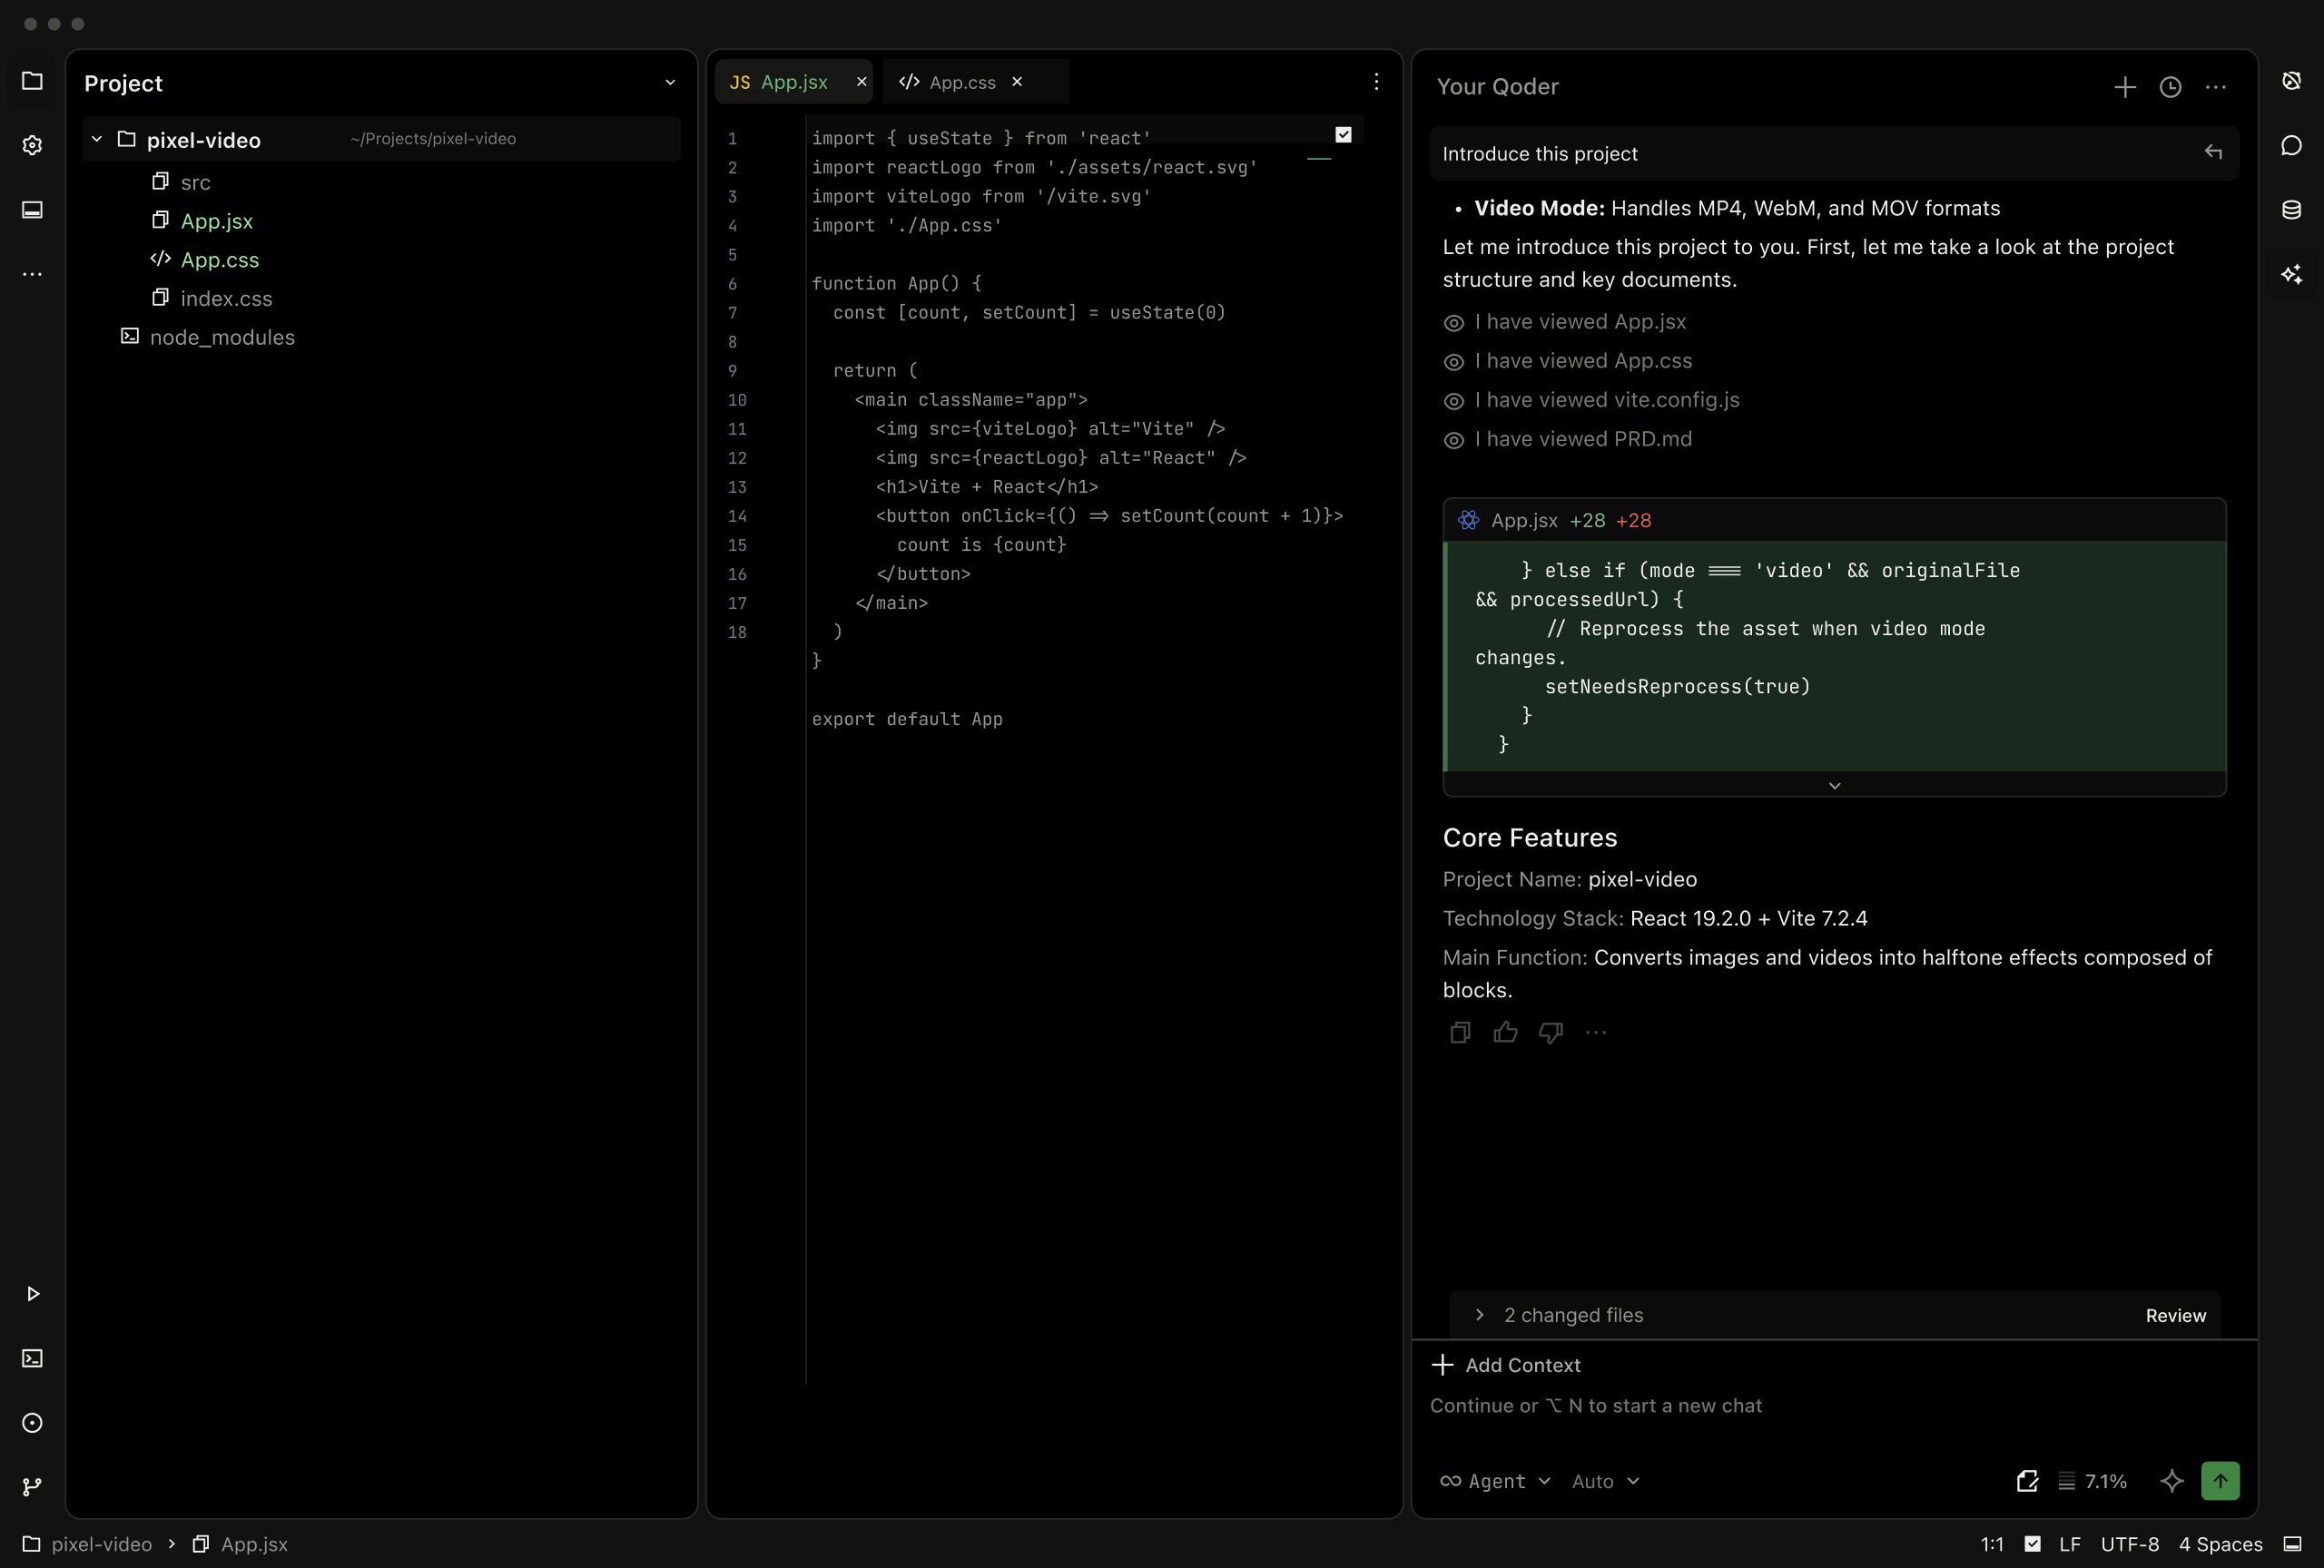This screenshot has height=1568, width=2324.
Task: Open editor tab bar vertical ellipsis menu
Action: click(x=1376, y=82)
